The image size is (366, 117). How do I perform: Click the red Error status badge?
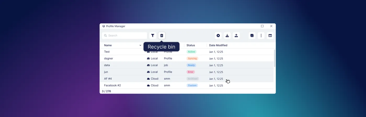click(191, 72)
